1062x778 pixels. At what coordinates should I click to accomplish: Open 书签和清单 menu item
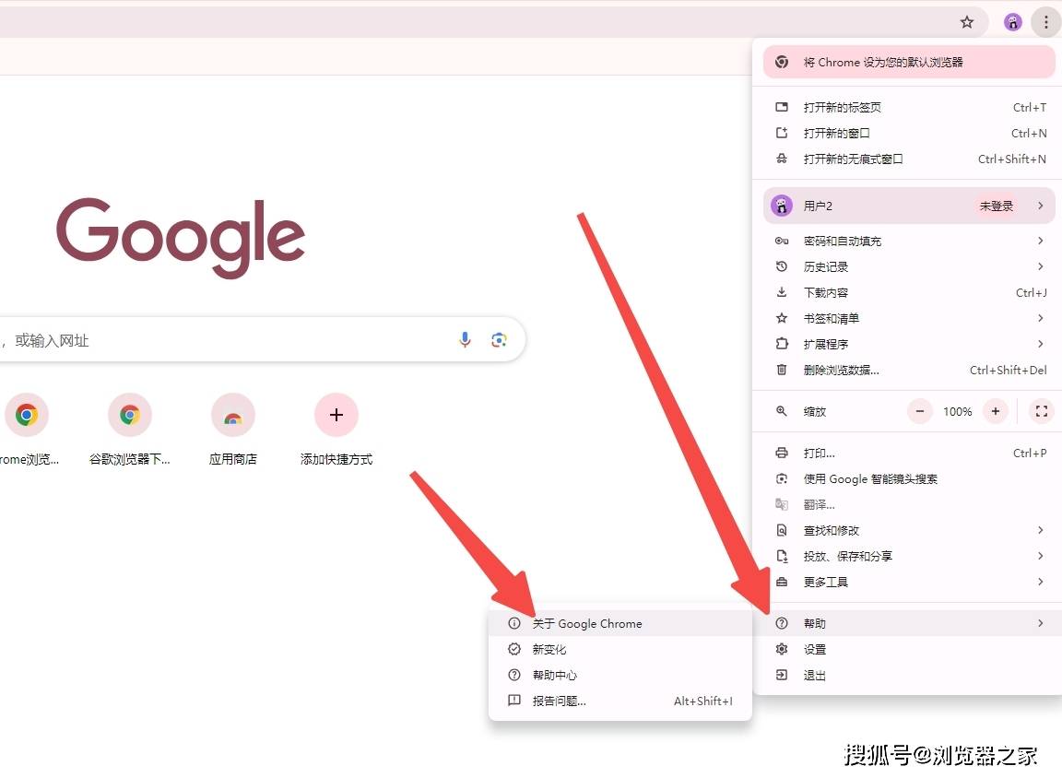(909, 318)
